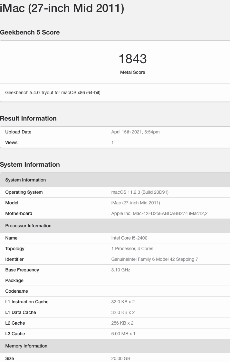Click the Intel Core i5-2400 processor name
230x362 pixels.
tap(129, 238)
